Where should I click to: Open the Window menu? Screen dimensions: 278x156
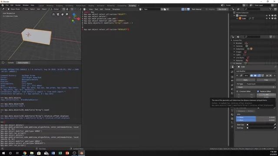click(26, 5)
